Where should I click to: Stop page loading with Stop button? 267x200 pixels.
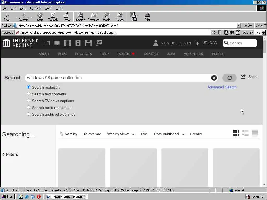(x=40, y=17)
